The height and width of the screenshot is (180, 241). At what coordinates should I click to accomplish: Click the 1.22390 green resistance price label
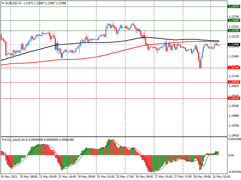(234, 31)
